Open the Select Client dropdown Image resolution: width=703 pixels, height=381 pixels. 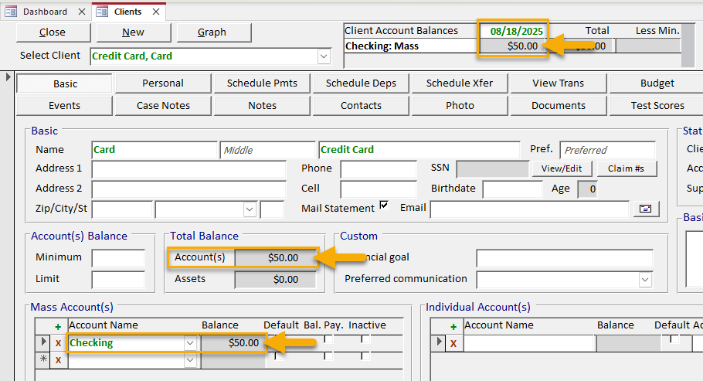coord(324,56)
